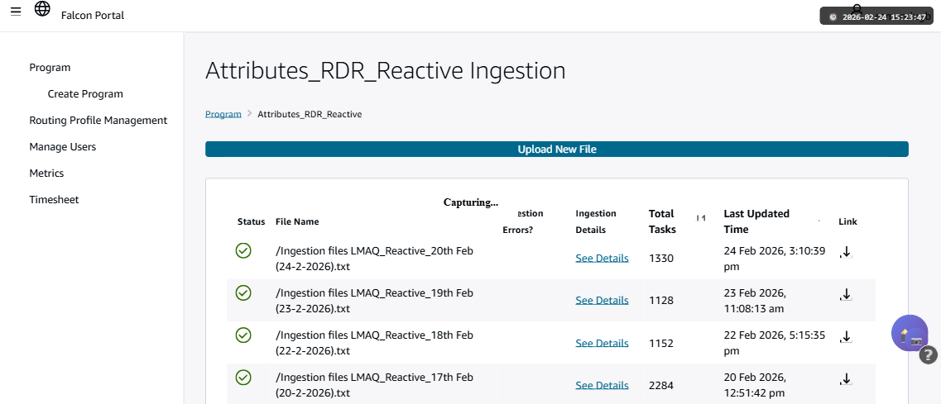The width and height of the screenshot is (941, 404).
Task: Click the purple floating assistant button
Action: [910, 334]
